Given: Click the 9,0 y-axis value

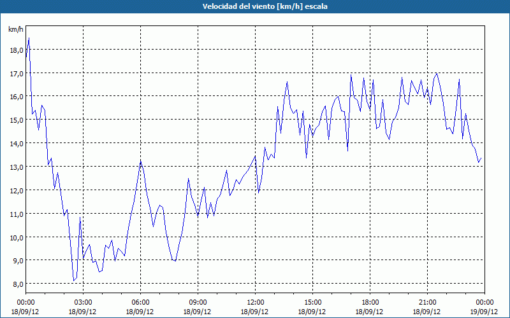Looking at the screenshot, I should click(x=18, y=261).
